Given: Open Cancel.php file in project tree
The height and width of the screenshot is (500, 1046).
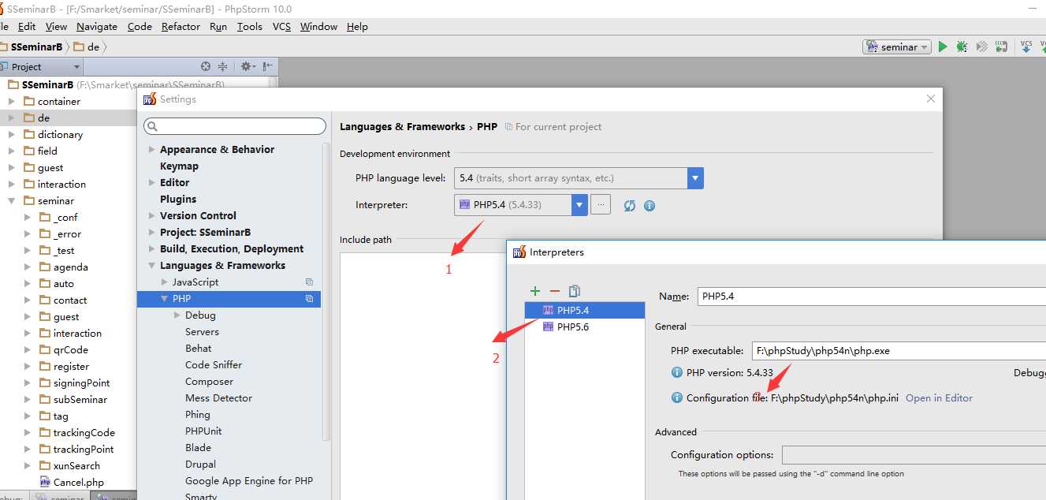Looking at the screenshot, I should click(x=78, y=482).
